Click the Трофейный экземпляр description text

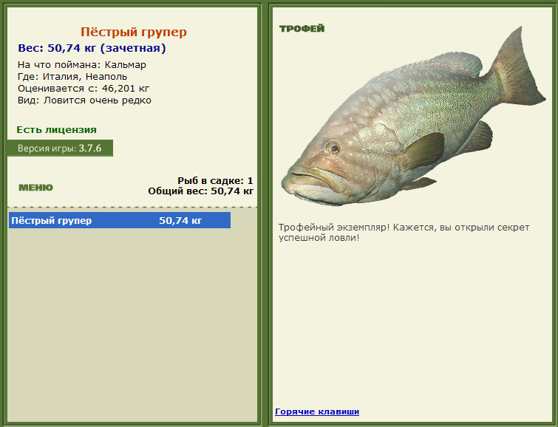[404, 233]
